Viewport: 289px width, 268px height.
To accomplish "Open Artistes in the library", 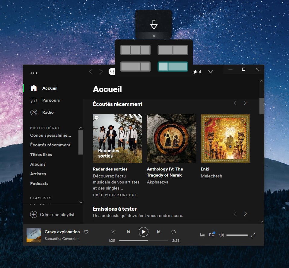I will coord(38,174).
